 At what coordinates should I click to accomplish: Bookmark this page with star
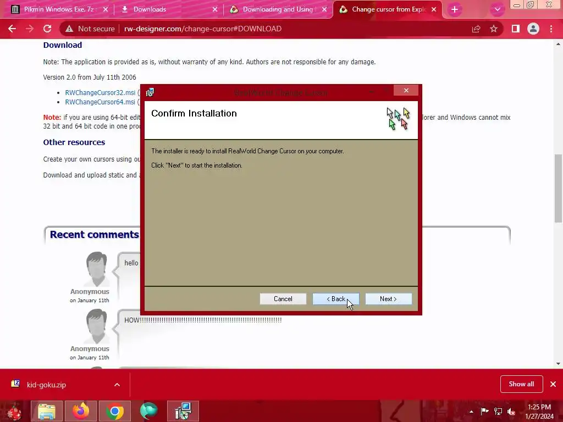tap(494, 29)
